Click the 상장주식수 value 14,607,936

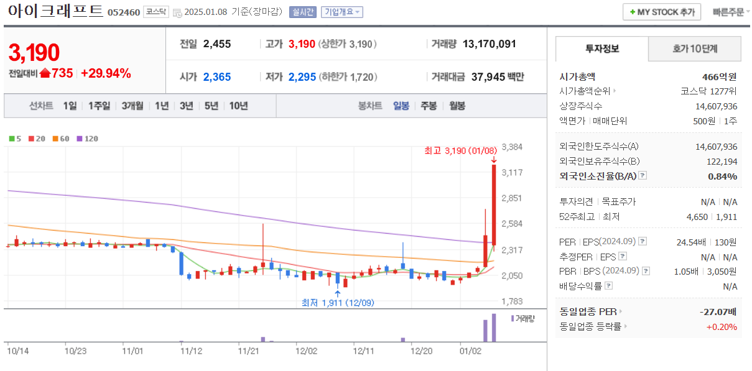(716, 106)
